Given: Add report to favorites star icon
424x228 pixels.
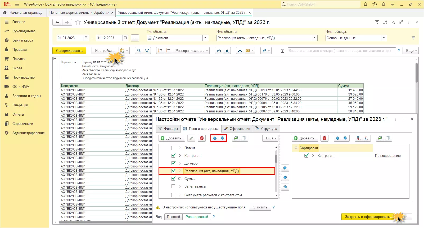Looking at the screenshot, I should pos(78,22).
